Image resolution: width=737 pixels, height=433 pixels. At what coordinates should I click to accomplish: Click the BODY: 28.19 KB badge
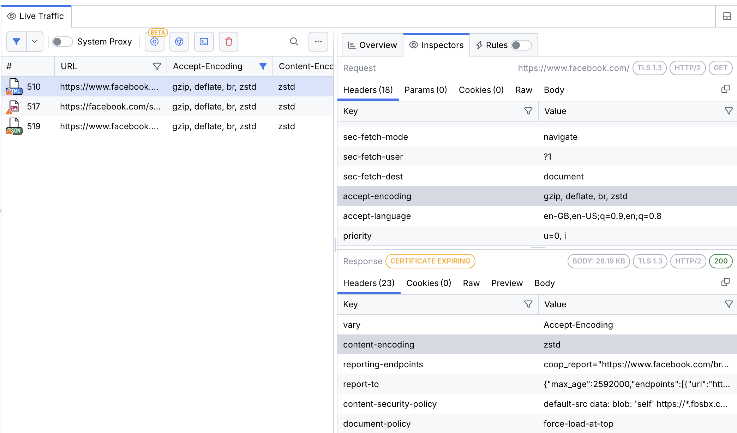[x=599, y=261]
